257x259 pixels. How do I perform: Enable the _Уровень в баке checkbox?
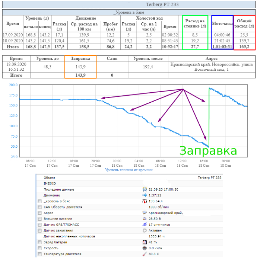[39, 201]
